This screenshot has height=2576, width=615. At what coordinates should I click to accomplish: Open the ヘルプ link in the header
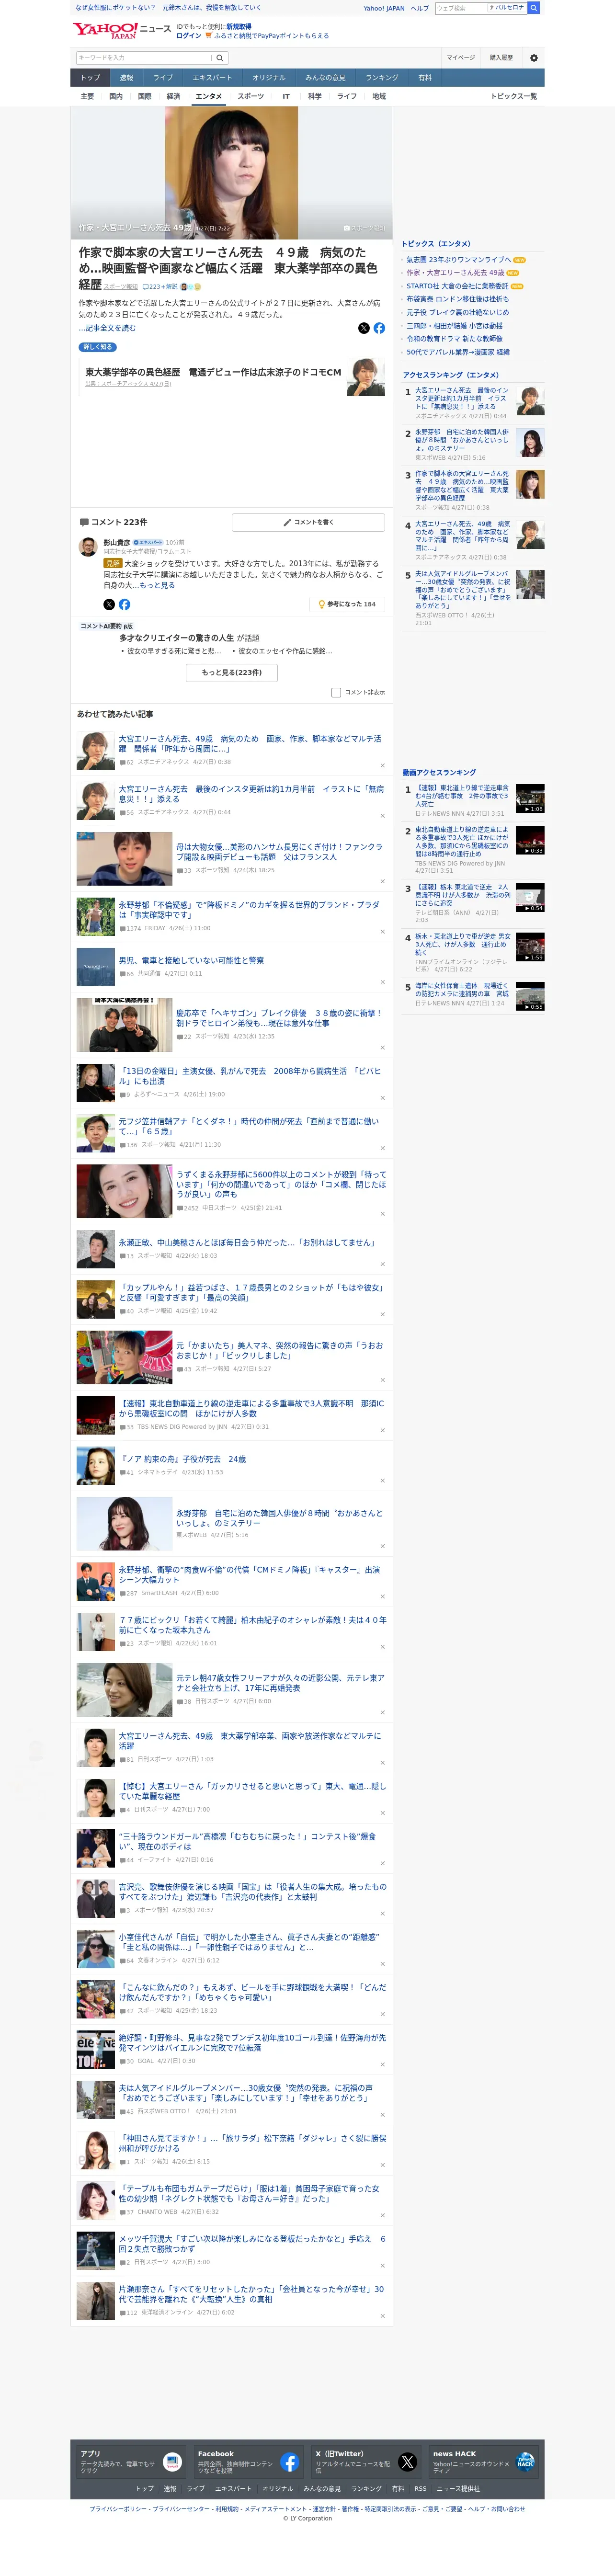pyautogui.click(x=420, y=8)
